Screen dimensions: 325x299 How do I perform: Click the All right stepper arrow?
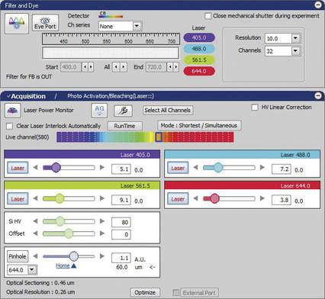point(124,67)
